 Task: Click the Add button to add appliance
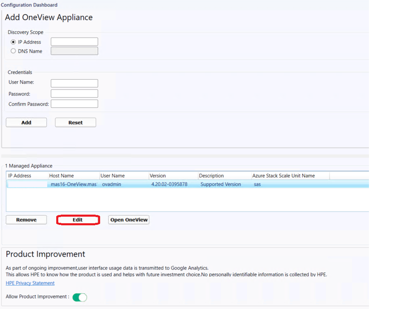click(26, 122)
